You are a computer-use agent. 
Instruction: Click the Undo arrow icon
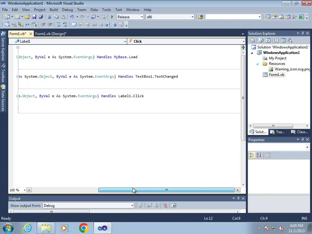tap(72, 17)
